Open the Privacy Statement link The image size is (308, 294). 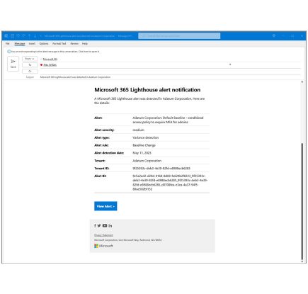click(x=103, y=235)
